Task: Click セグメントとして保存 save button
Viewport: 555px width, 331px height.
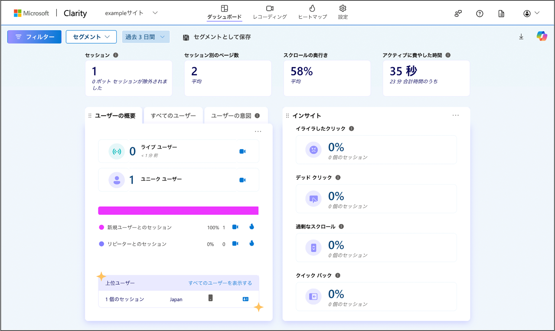Action: [x=217, y=37]
